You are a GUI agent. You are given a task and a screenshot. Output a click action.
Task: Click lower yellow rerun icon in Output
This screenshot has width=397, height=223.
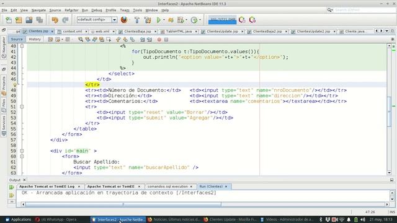[11, 195]
